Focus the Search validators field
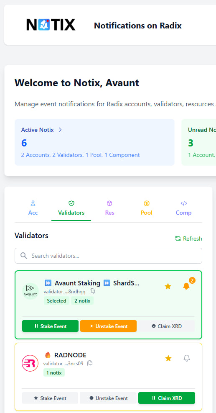The height and width of the screenshot is (413, 216). point(108,256)
